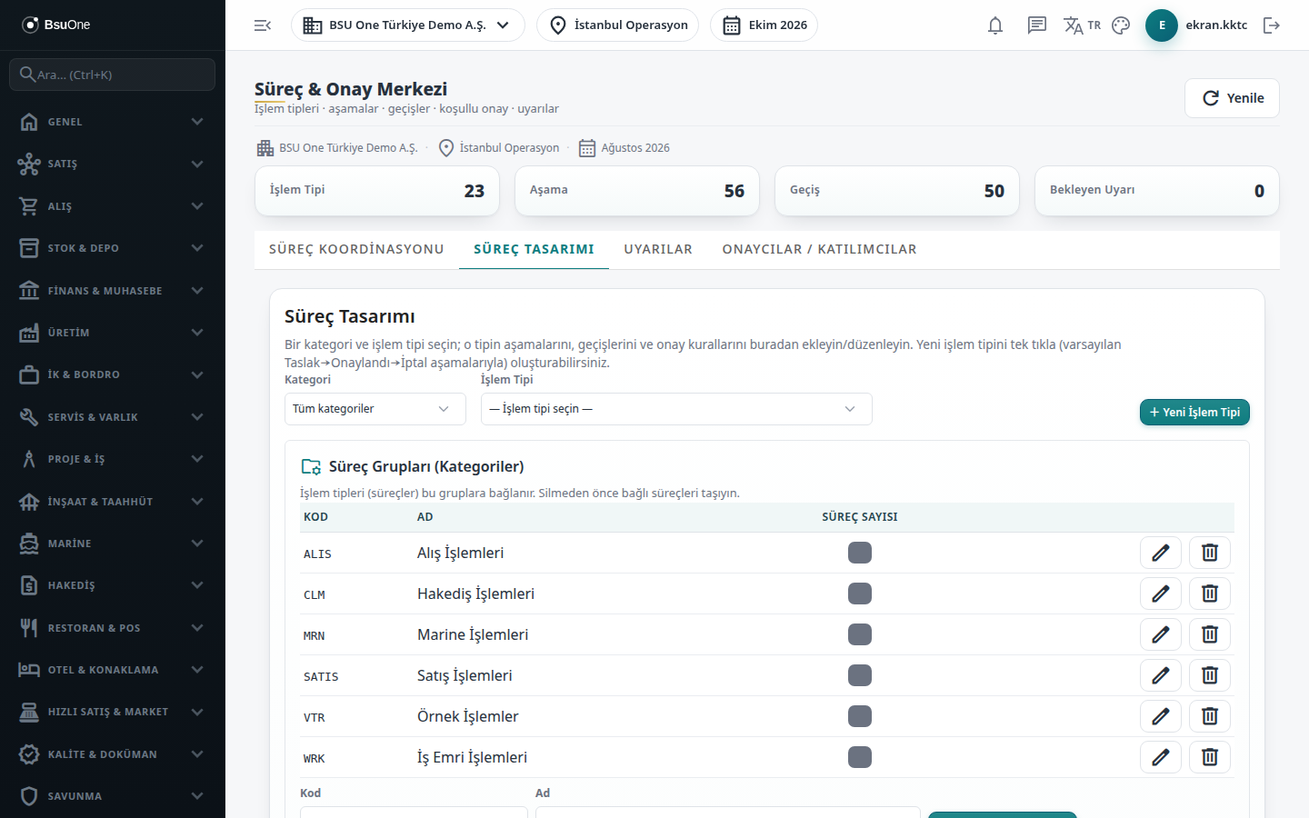The image size is (1309, 818).
Task: Switch to the SÜREÇ KOORDİNASYONU tab
Action: [x=356, y=249]
